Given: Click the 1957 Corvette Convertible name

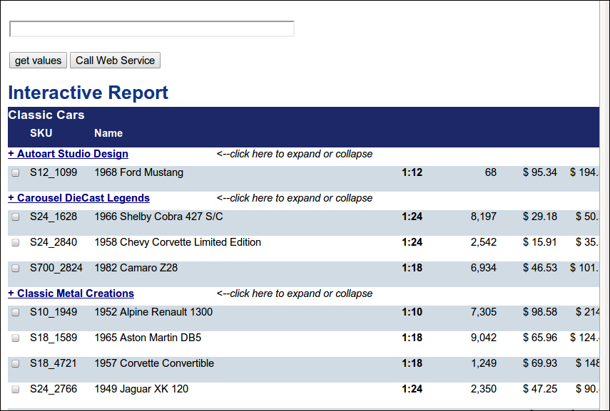Looking at the screenshot, I should [x=154, y=363].
